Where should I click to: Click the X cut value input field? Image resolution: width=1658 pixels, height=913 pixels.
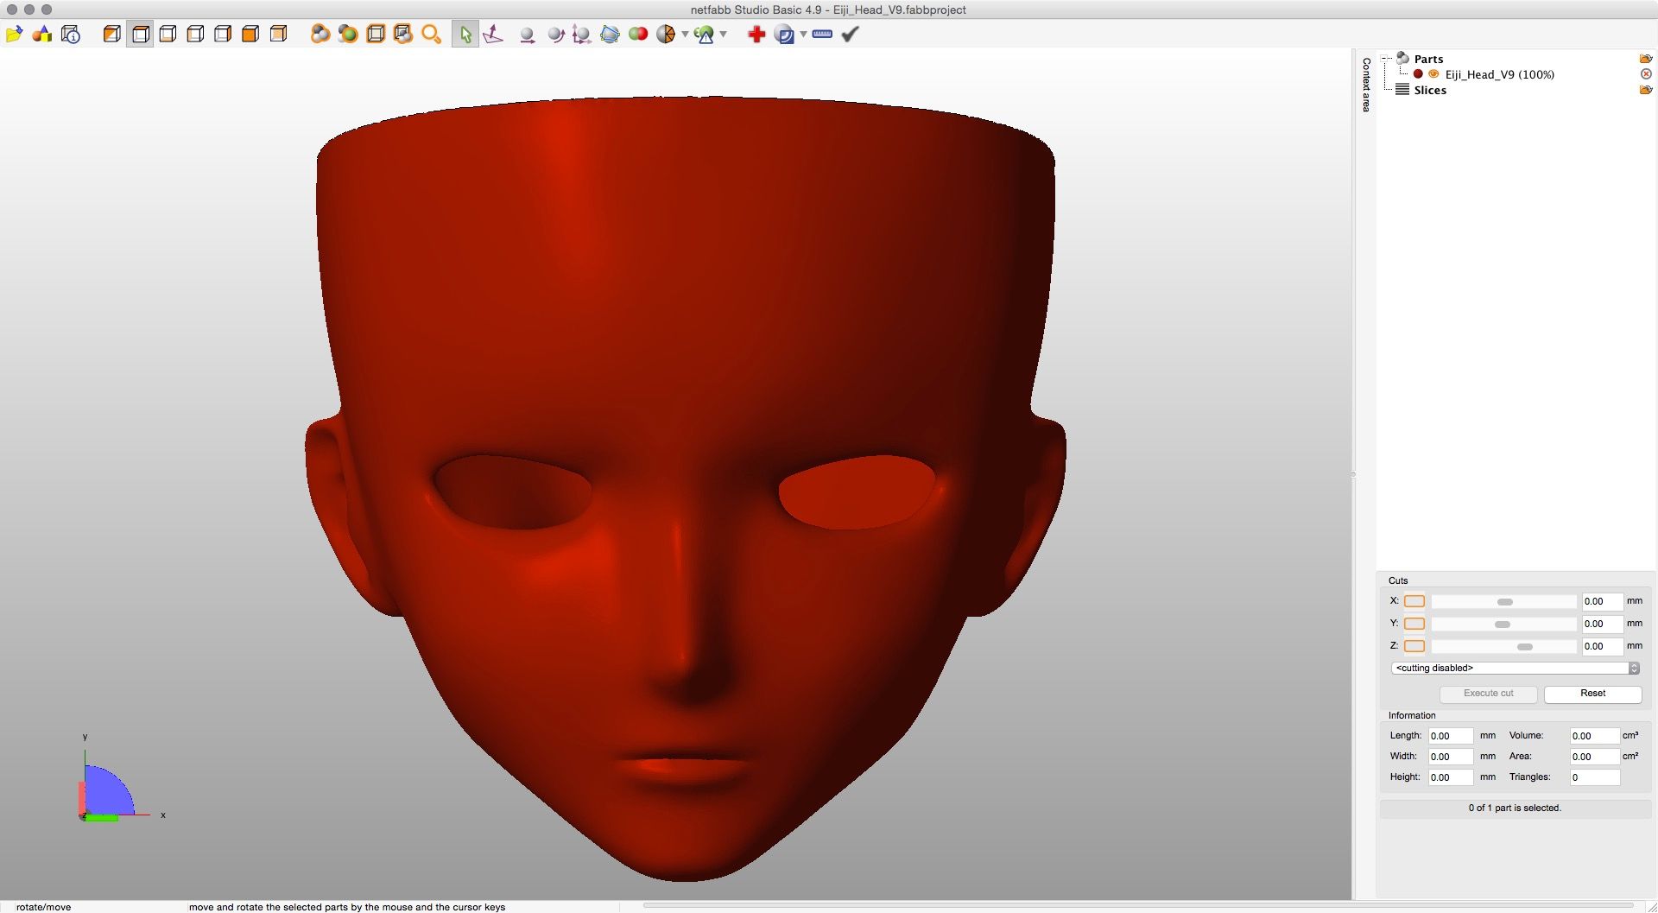[x=1601, y=601]
